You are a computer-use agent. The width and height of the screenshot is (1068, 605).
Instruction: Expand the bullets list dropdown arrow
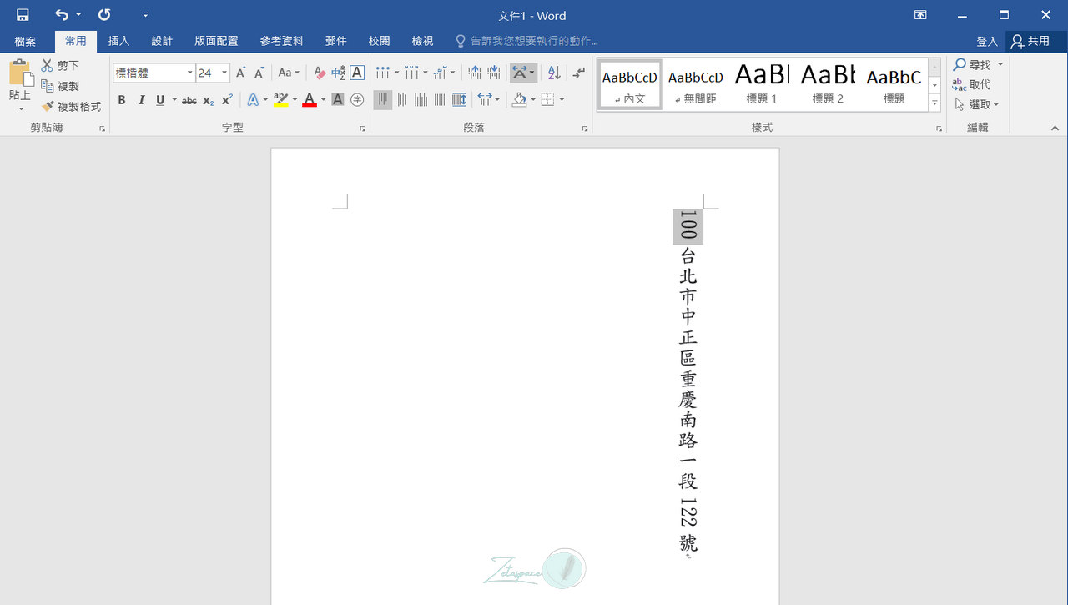[395, 73]
